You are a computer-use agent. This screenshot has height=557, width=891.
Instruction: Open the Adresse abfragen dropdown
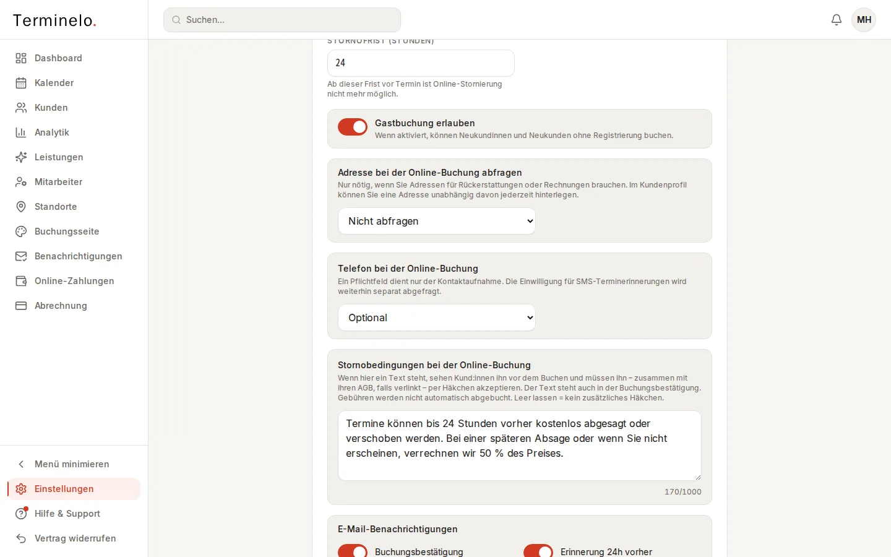437,221
